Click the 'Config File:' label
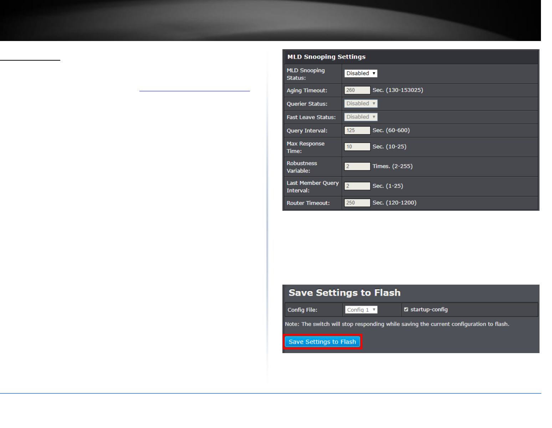Image resolution: width=552 pixels, height=428 pixels. 302,310
